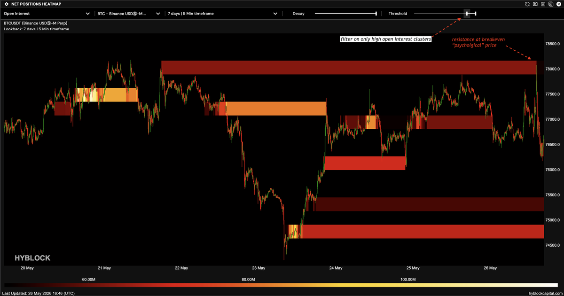
Task: Click the Last Updated timestamp text
Action: click(x=38, y=293)
